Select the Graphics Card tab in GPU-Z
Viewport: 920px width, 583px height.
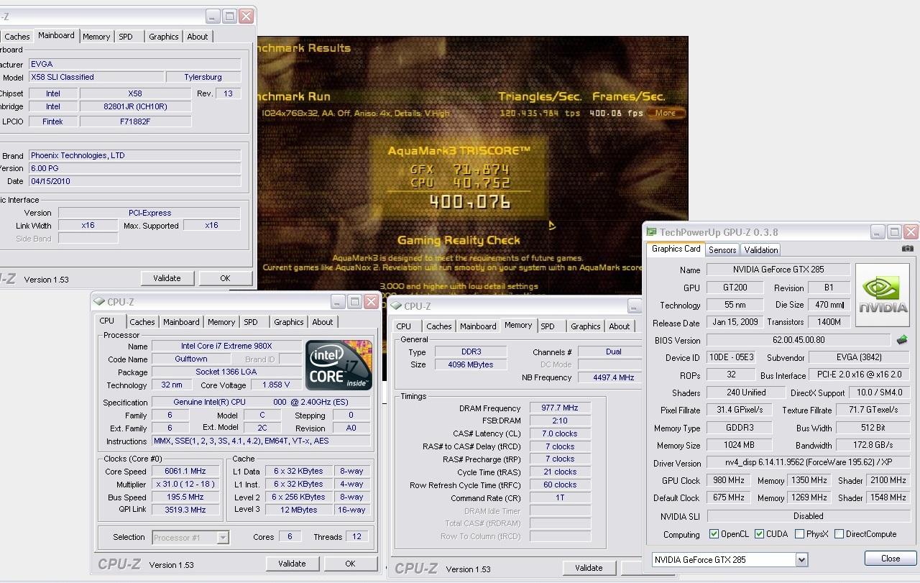point(676,249)
